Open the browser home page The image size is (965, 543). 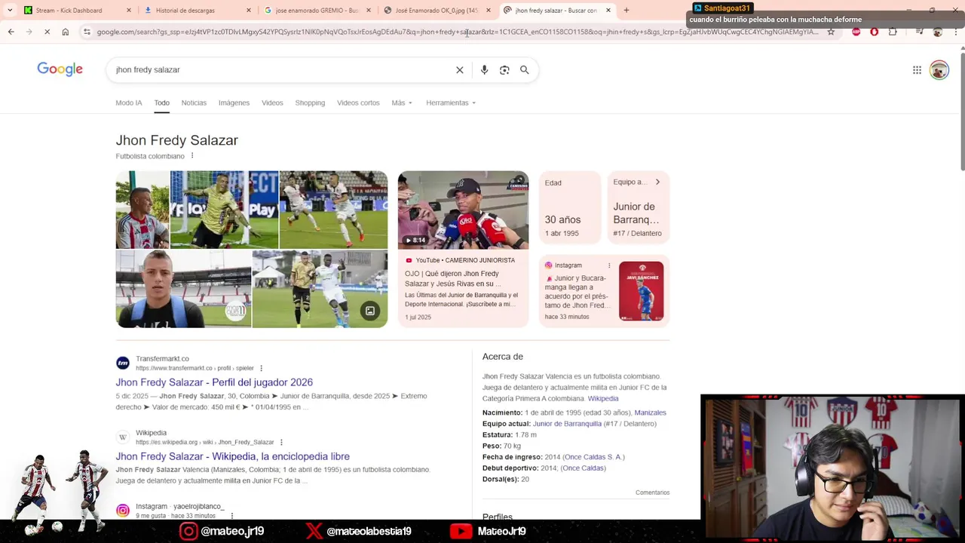tap(66, 32)
